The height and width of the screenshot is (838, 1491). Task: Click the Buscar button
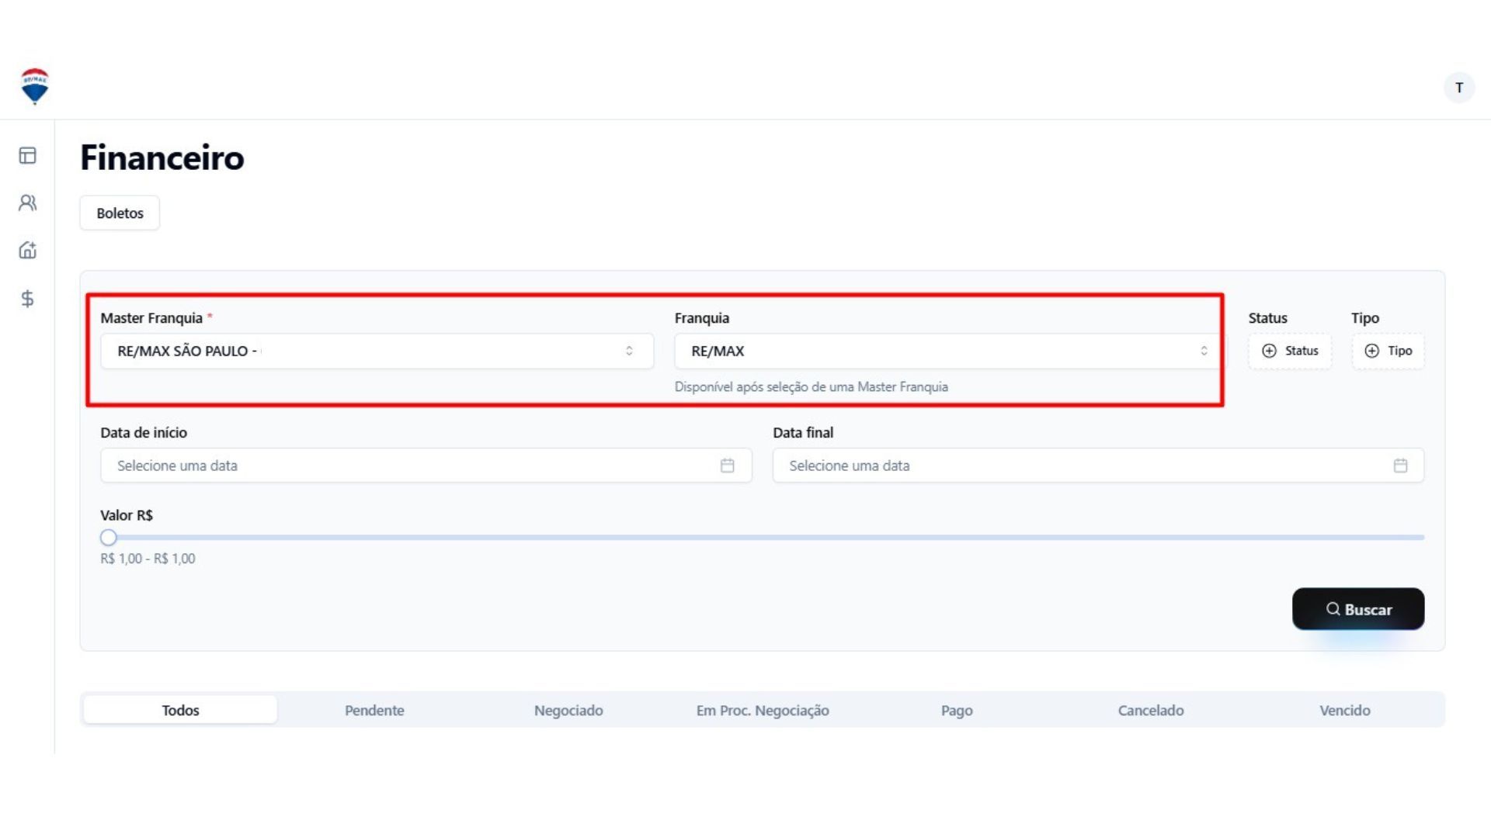point(1358,609)
